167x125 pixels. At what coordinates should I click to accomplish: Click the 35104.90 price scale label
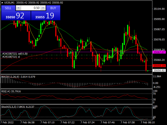(159, 9)
